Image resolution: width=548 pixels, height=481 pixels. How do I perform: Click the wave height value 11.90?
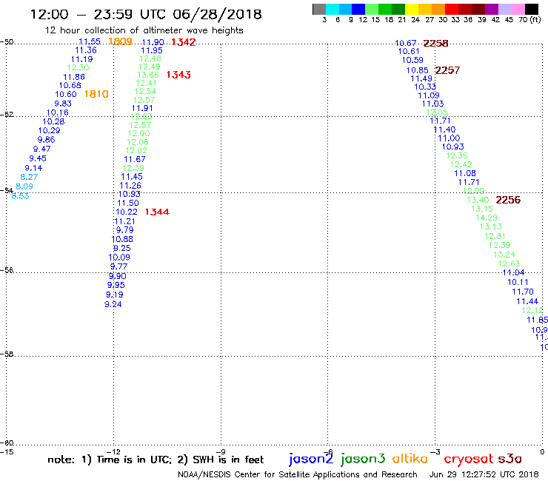153,42
